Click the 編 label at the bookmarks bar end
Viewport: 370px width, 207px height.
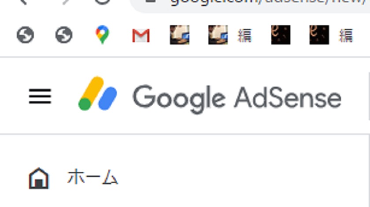pyautogui.click(x=346, y=36)
